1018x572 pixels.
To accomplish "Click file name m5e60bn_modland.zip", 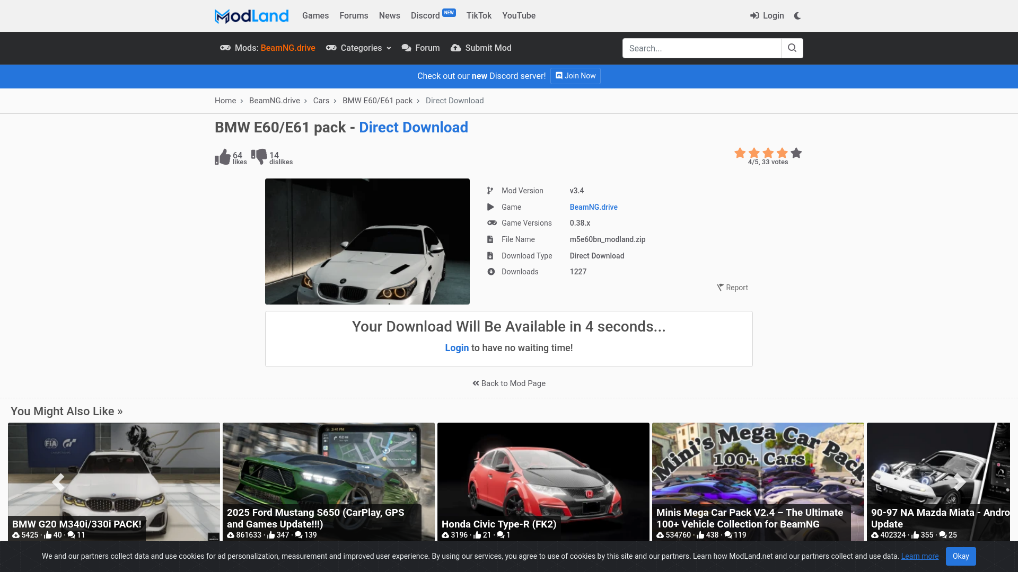I will coord(608,239).
